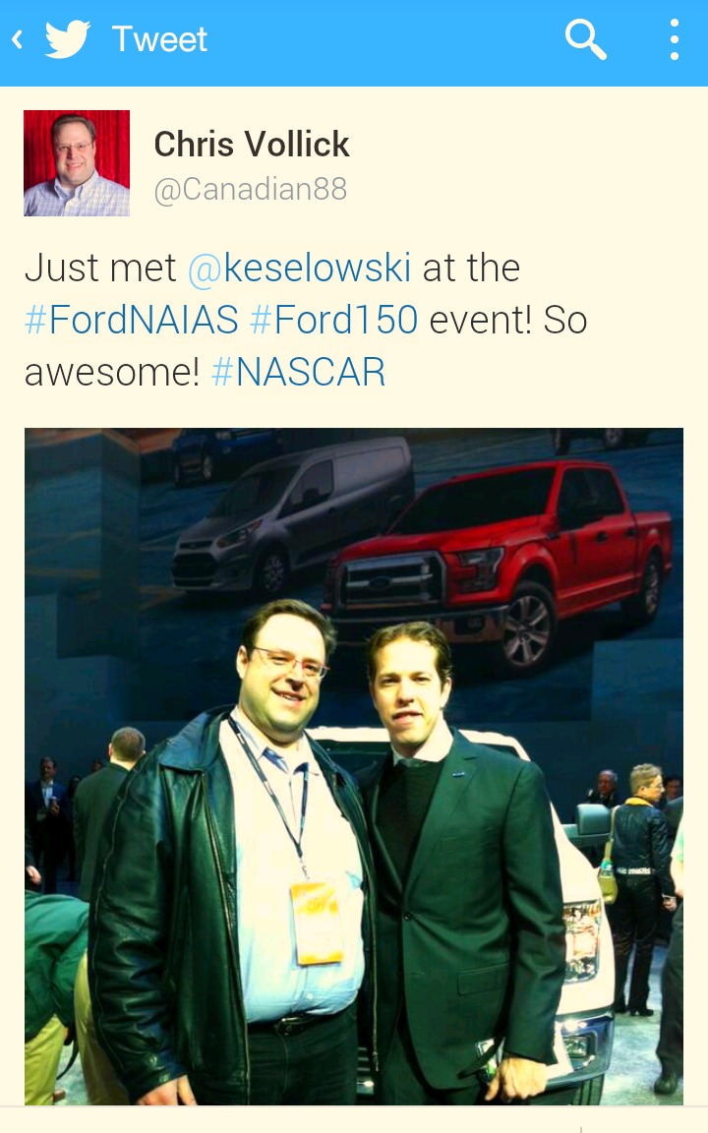Tap the orange lanyard badge in photo
This screenshot has width=708, height=1133.
coord(317,923)
